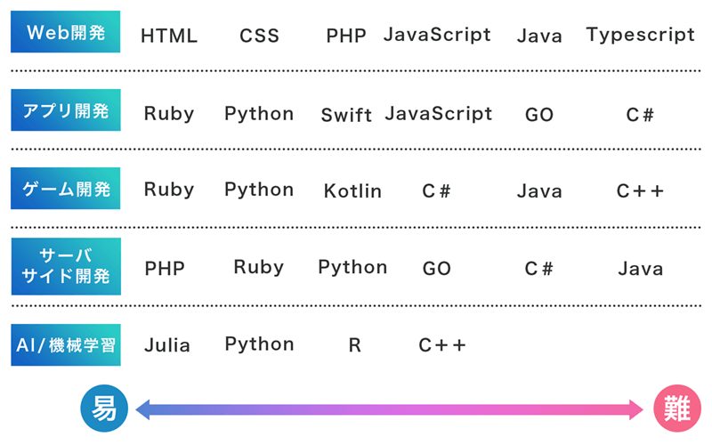Viewport: 712px width, 445px height.
Task: Click the gradient difficulty arrow bar
Action: [x=389, y=409]
